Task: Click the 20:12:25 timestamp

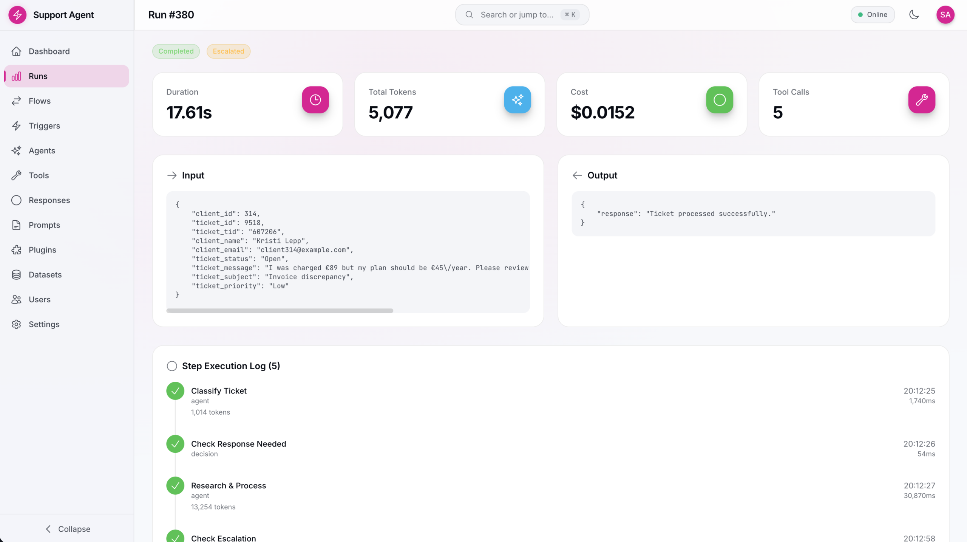Action: (919, 391)
